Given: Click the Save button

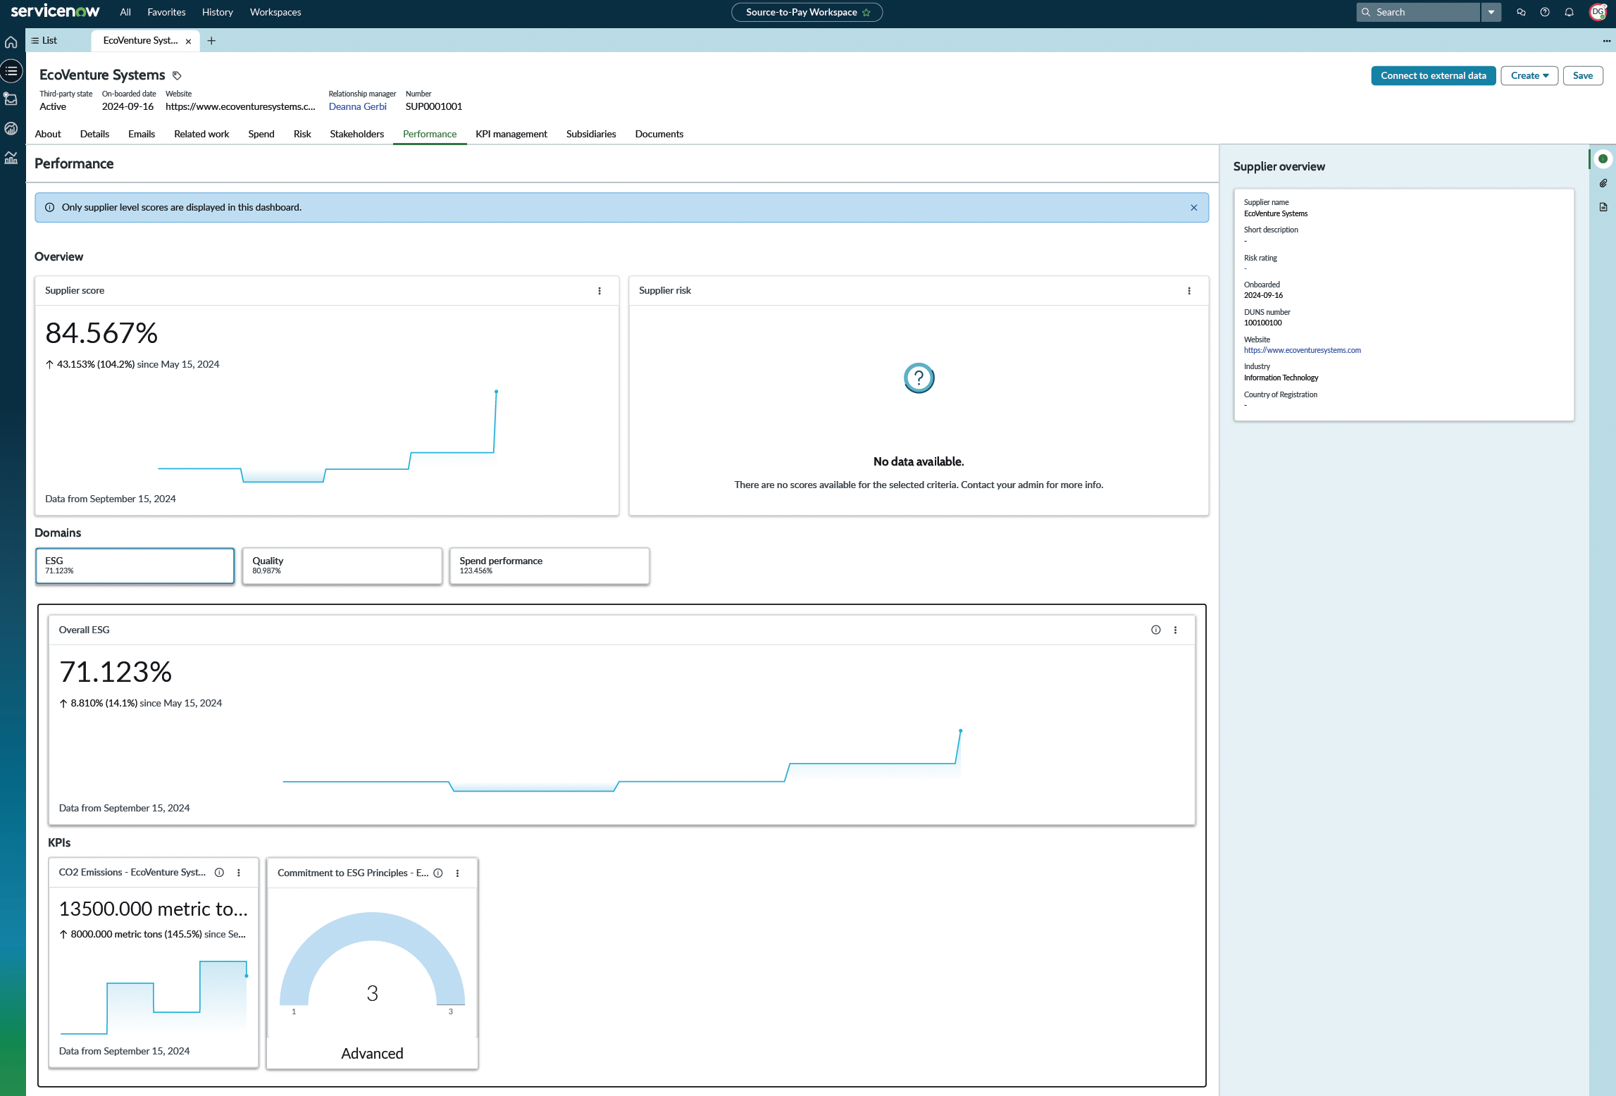Looking at the screenshot, I should pos(1582,75).
